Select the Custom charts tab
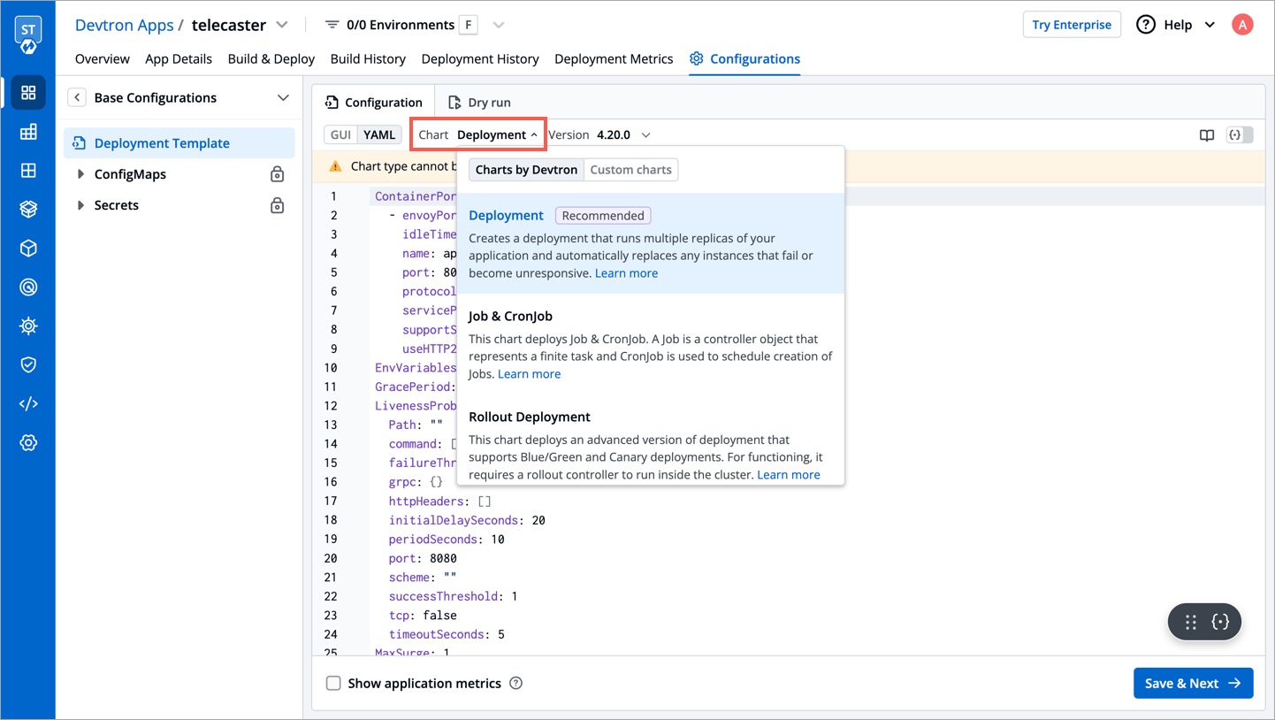Viewport: 1275px width, 720px height. pyautogui.click(x=630, y=170)
